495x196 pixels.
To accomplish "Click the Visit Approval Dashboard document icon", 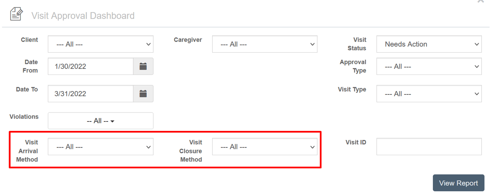I will point(16,14).
